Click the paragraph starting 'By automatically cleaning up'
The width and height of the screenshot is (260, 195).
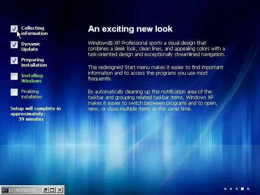153,100
